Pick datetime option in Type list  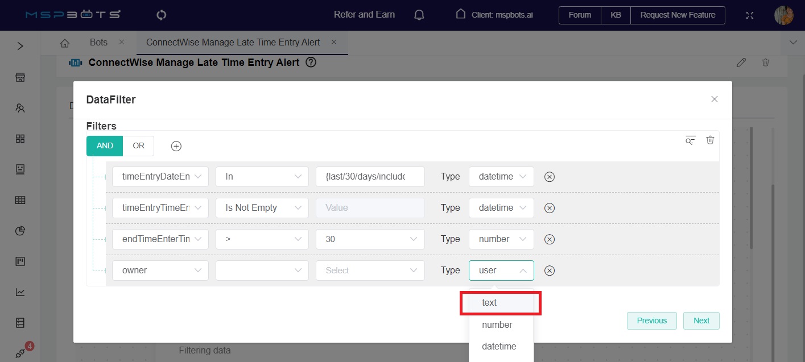(x=499, y=346)
